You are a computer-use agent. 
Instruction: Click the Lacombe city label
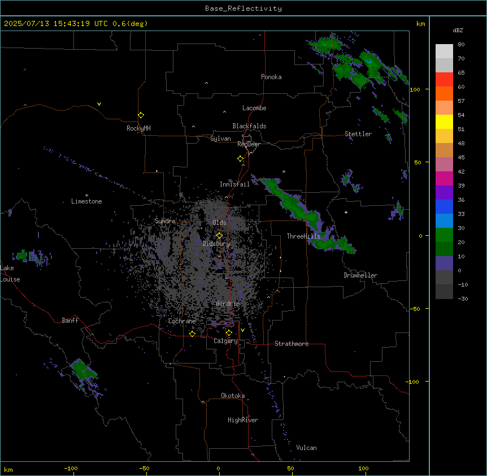pyautogui.click(x=254, y=108)
